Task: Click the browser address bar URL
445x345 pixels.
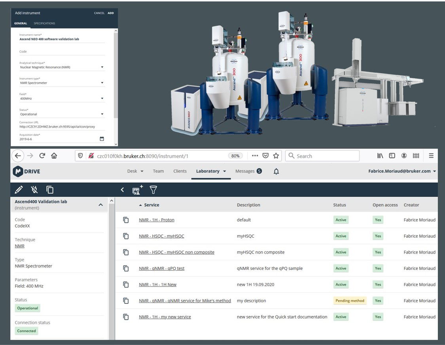Action: [x=142, y=156]
